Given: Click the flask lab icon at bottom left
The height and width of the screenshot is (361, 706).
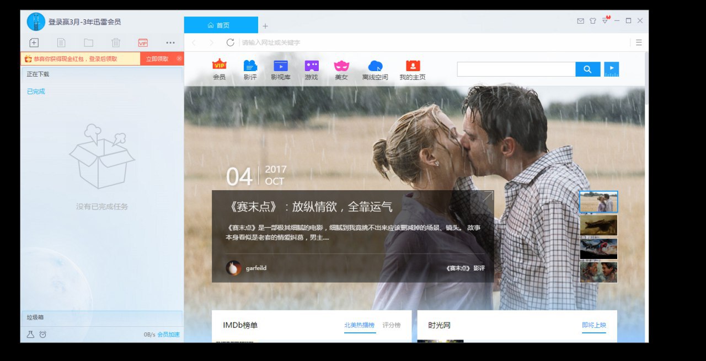Looking at the screenshot, I should (x=30, y=334).
